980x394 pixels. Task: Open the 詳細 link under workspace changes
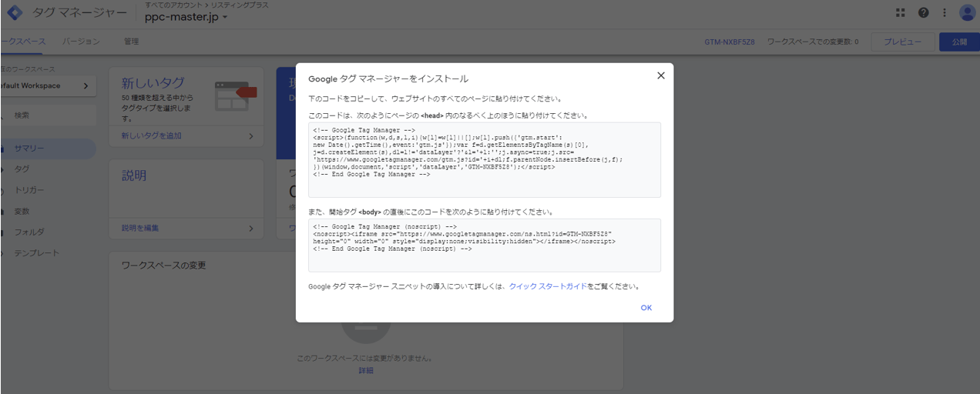click(366, 371)
